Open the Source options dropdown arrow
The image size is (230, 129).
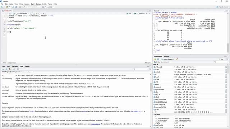[146, 14]
